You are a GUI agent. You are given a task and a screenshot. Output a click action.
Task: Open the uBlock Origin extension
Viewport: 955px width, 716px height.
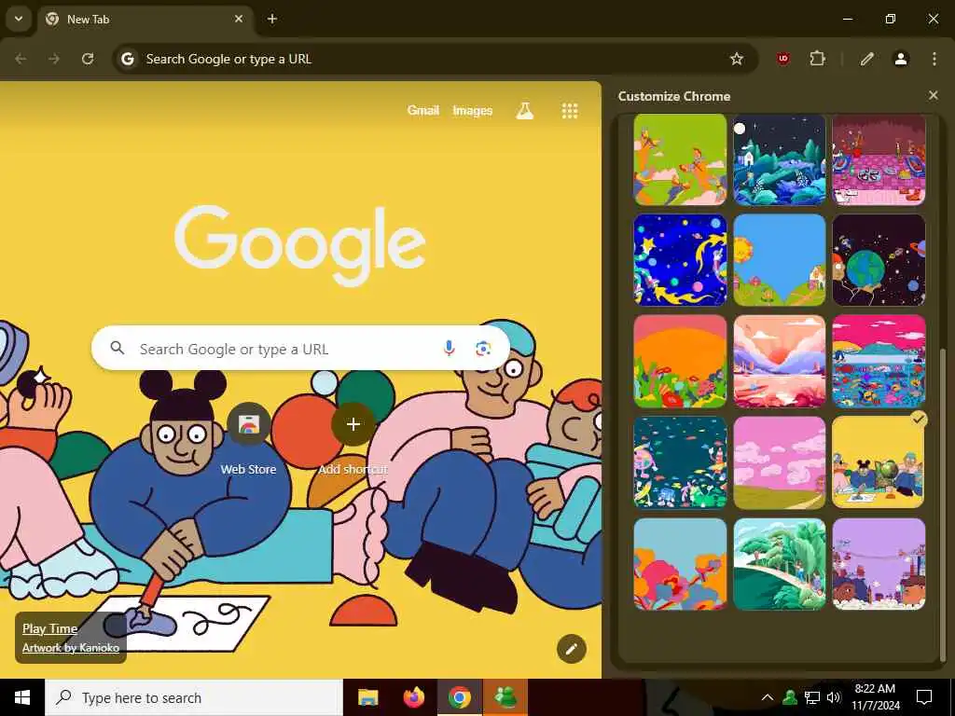783,59
